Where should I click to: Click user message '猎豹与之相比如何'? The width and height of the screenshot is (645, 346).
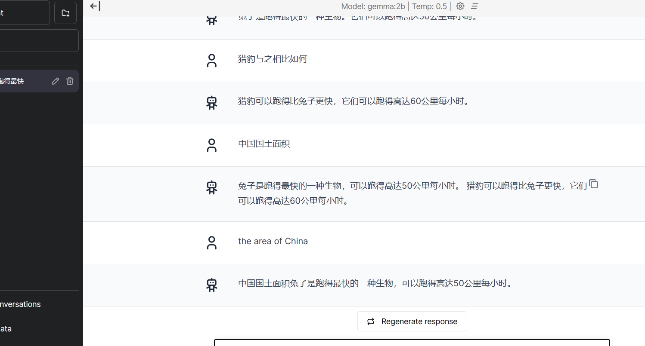click(273, 59)
